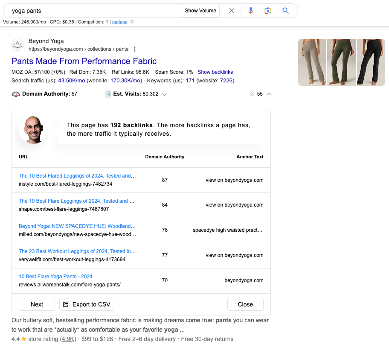Go to Next page of backlinks
This screenshot has height=350, width=389.
37,304
